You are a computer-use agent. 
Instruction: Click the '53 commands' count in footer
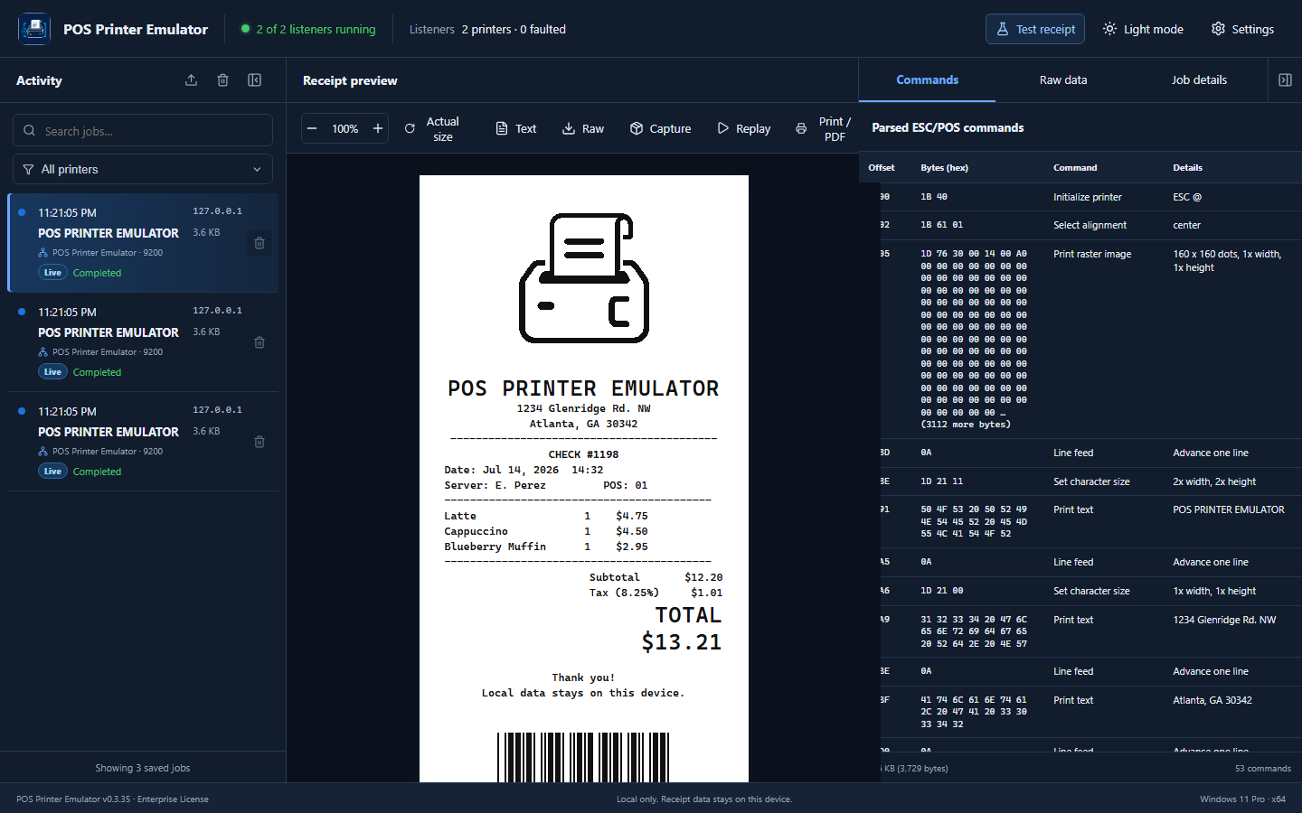pos(1262,769)
